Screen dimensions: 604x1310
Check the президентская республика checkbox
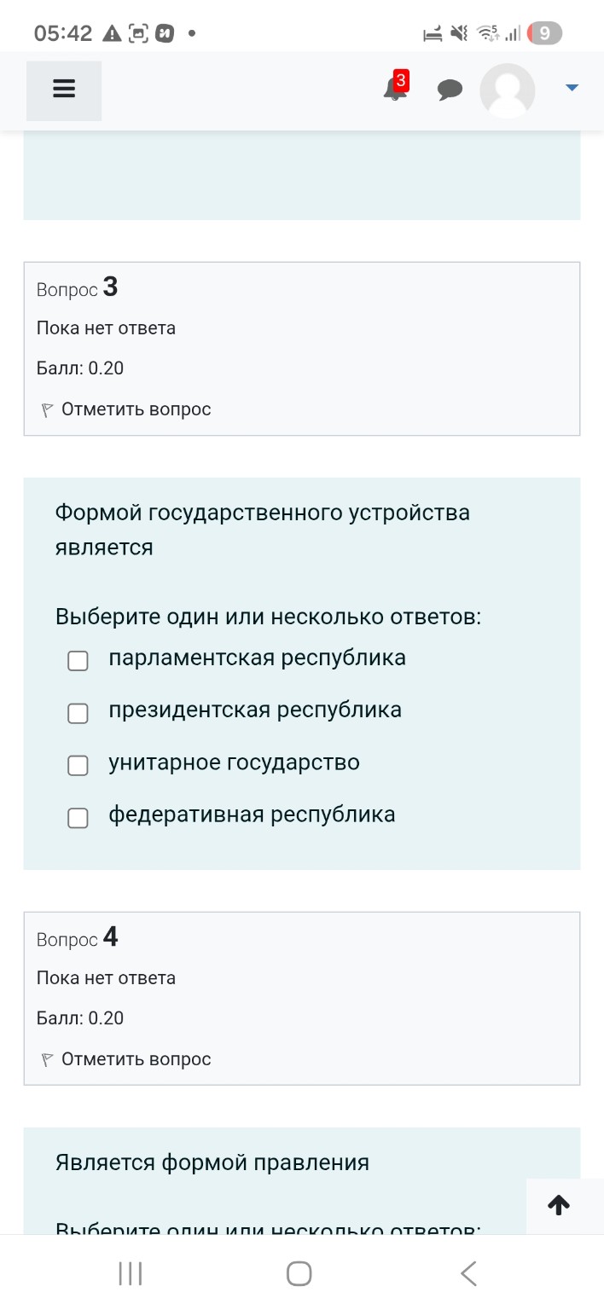coord(78,713)
